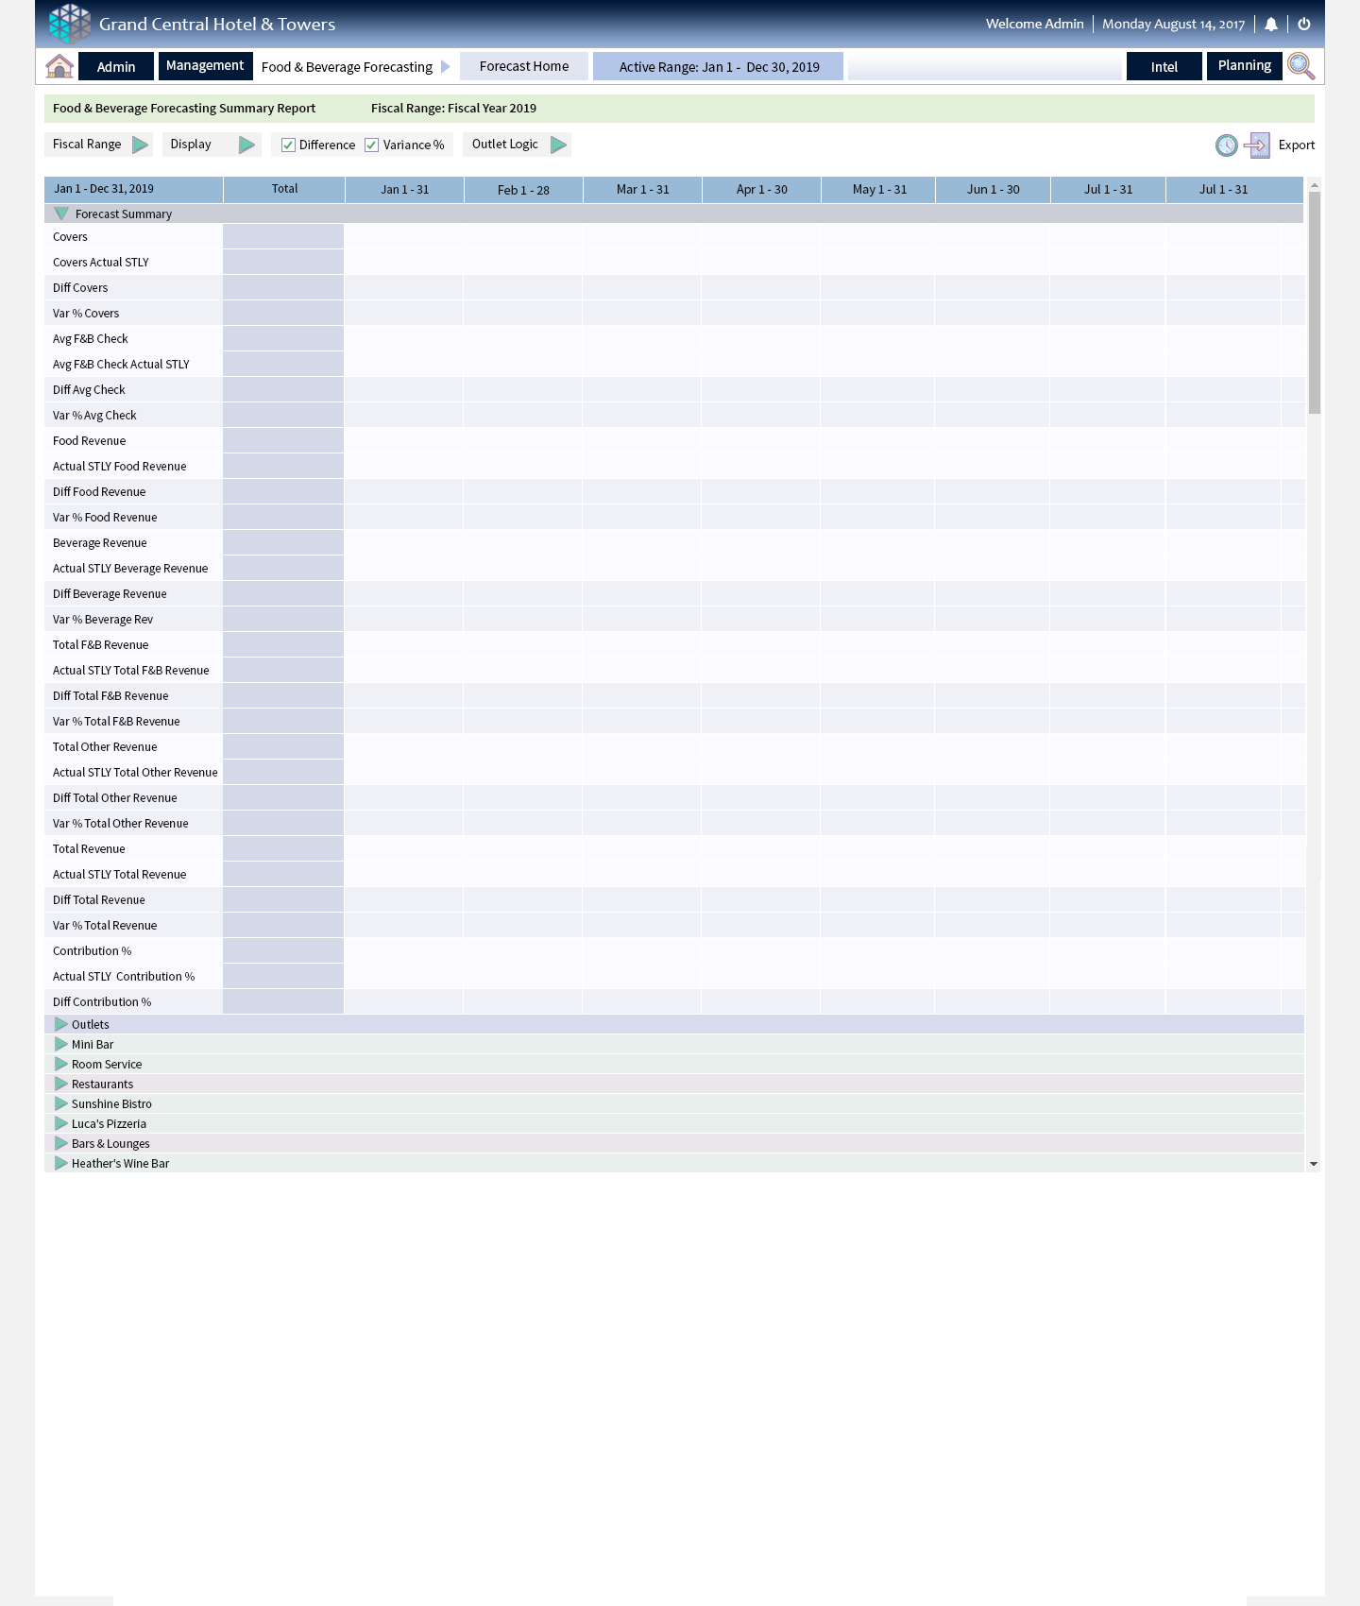Click the home icon in navigation bar

click(x=59, y=66)
